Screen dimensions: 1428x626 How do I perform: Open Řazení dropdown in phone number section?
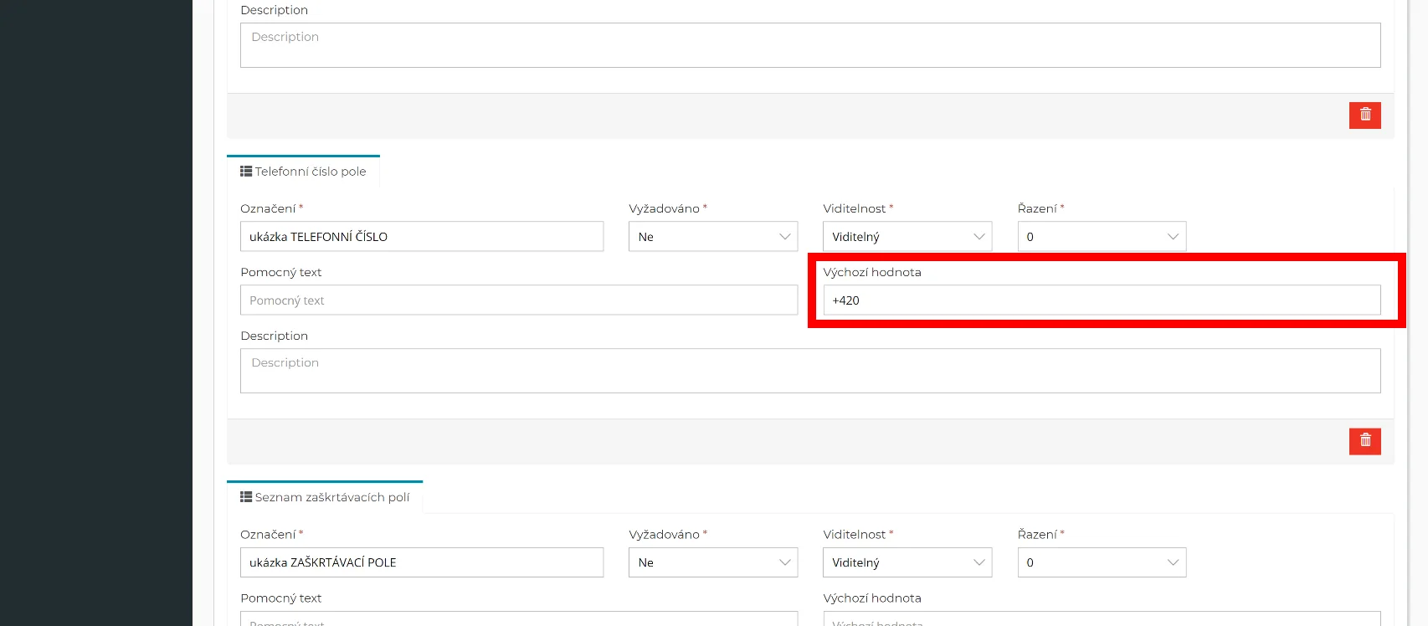click(1101, 237)
